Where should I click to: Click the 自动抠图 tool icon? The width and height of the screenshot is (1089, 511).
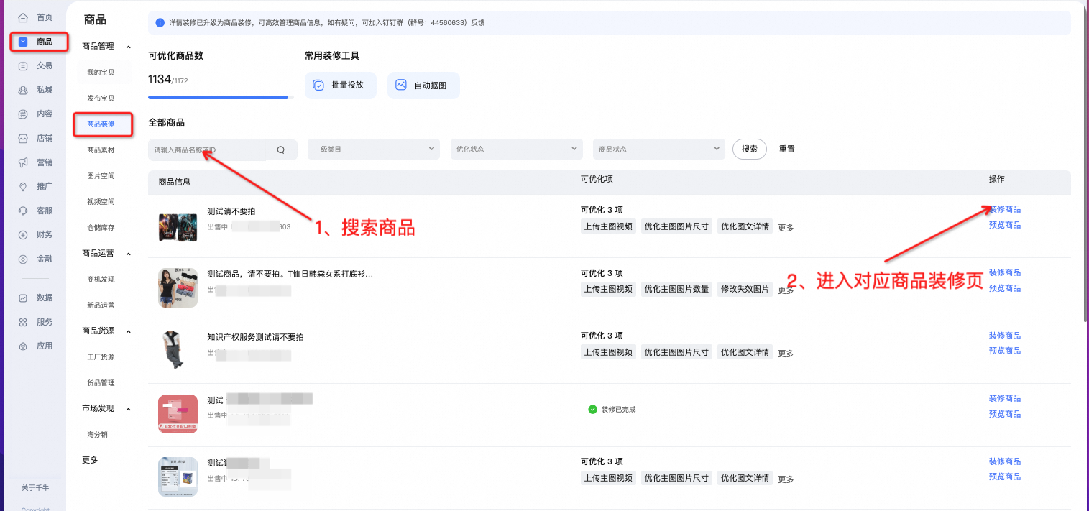401,85
